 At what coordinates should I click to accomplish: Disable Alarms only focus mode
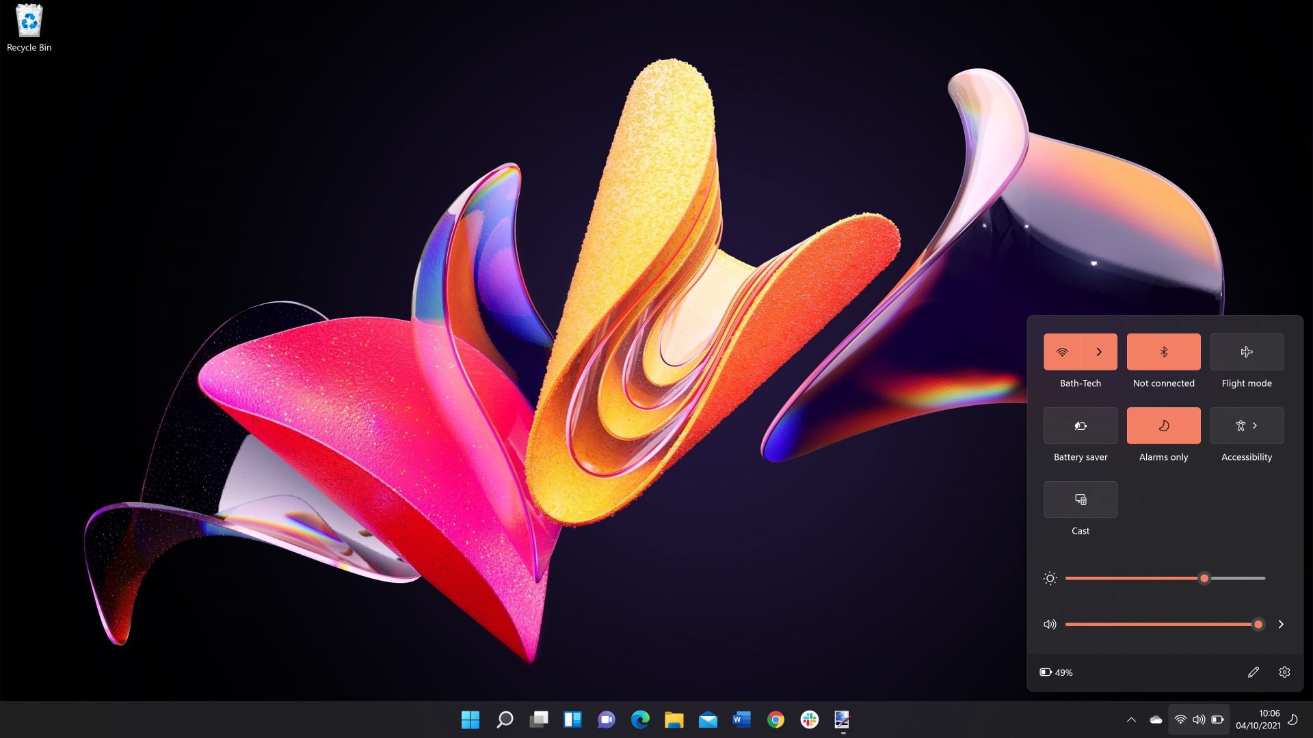click(x=1163, y=425)
